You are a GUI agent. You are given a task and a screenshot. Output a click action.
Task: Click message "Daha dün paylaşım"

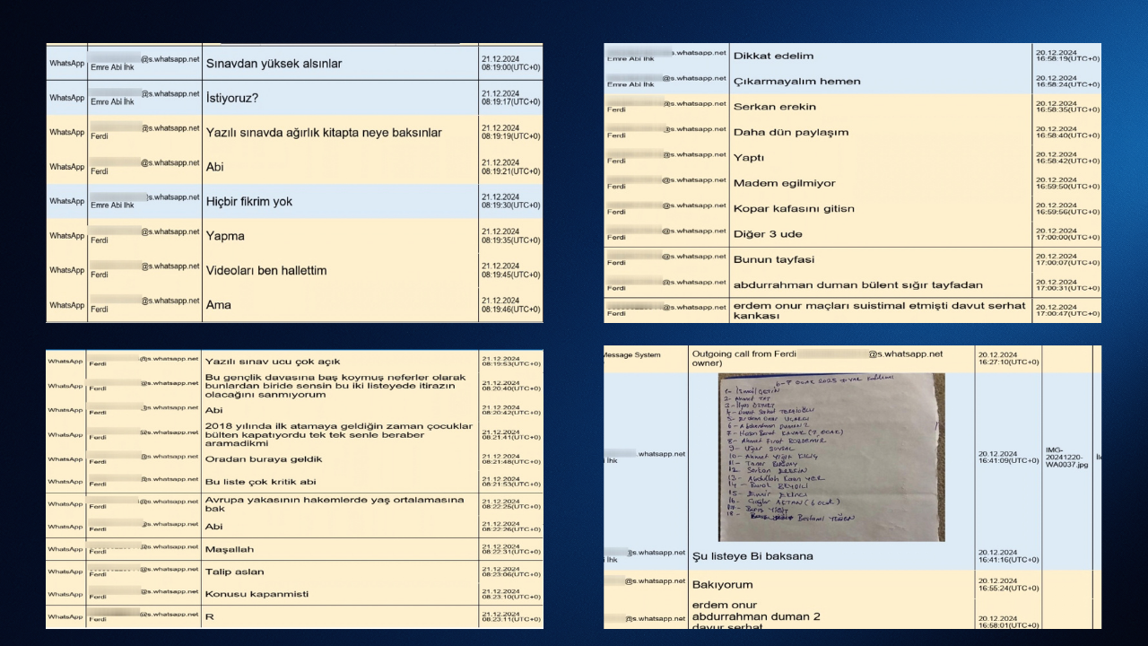click(x=791, y=133)
